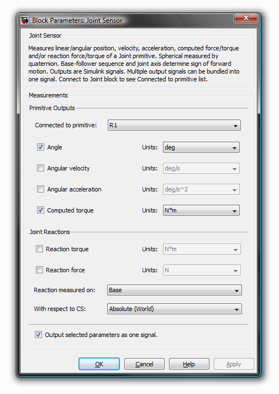Click the Apply button

click(x=234, y=364)
